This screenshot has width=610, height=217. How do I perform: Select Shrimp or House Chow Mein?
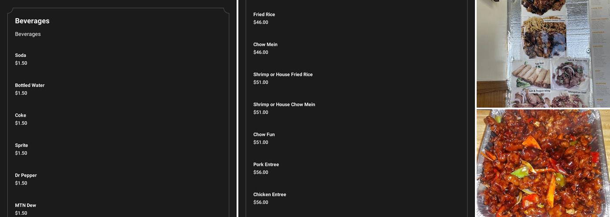click(284, 105)
